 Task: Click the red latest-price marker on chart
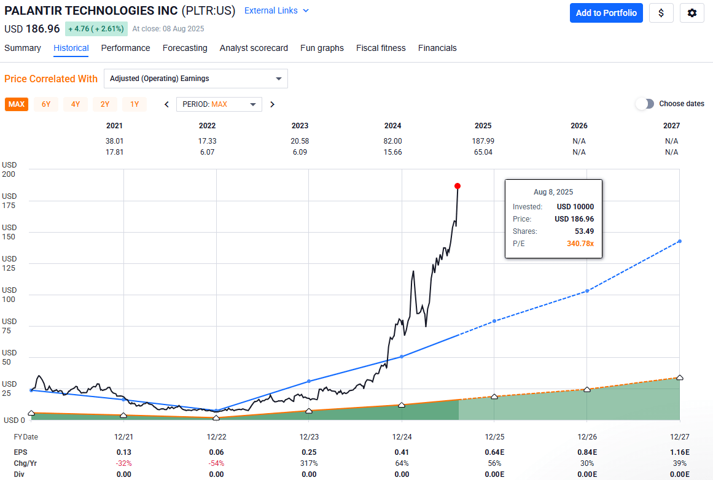pyautogui.click(x=457, y=185)
